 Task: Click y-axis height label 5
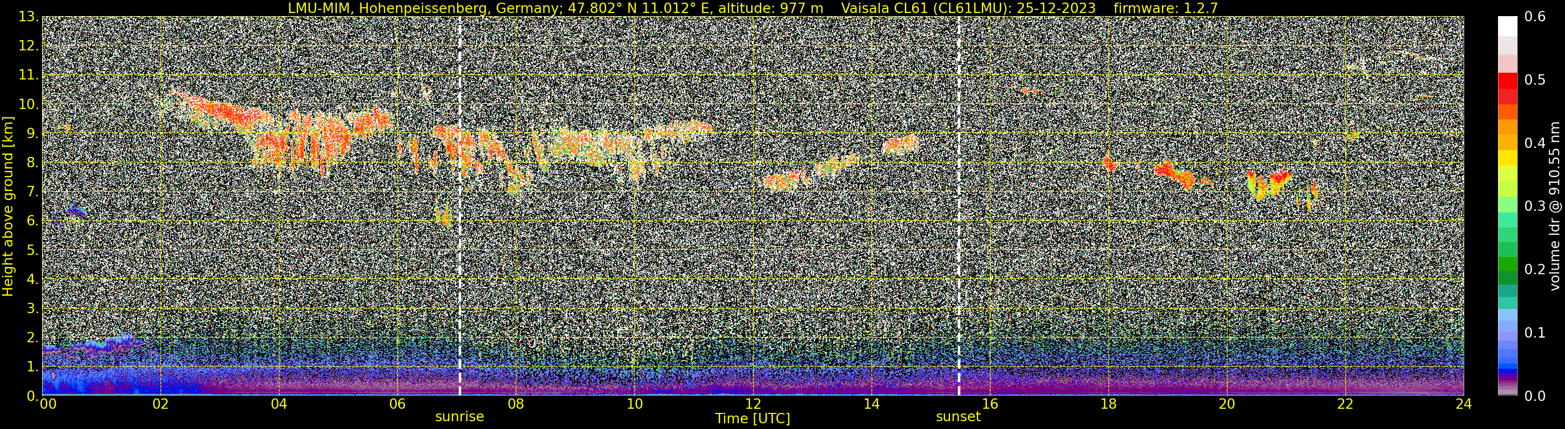[32, 250]
